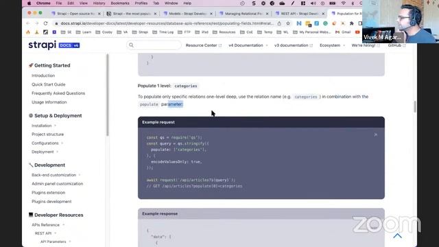Viewport: 439px width, 247px height.
Task: Switch to 'Models - Strapi Develop' tab
Action: point(187,14)
